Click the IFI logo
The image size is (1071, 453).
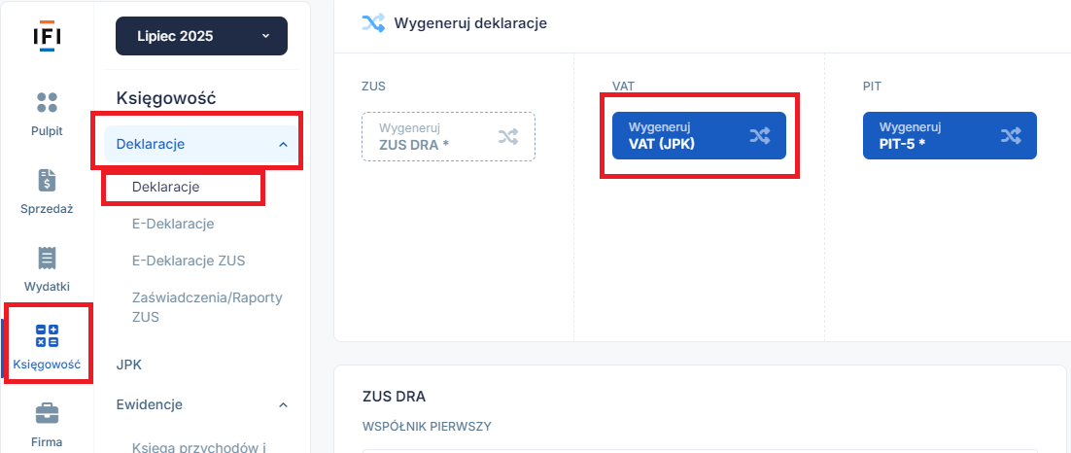[x=47, y=36]
